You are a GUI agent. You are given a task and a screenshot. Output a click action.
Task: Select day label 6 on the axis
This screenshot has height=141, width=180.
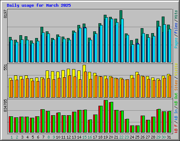pyautogui.click(x=38, y=137)
